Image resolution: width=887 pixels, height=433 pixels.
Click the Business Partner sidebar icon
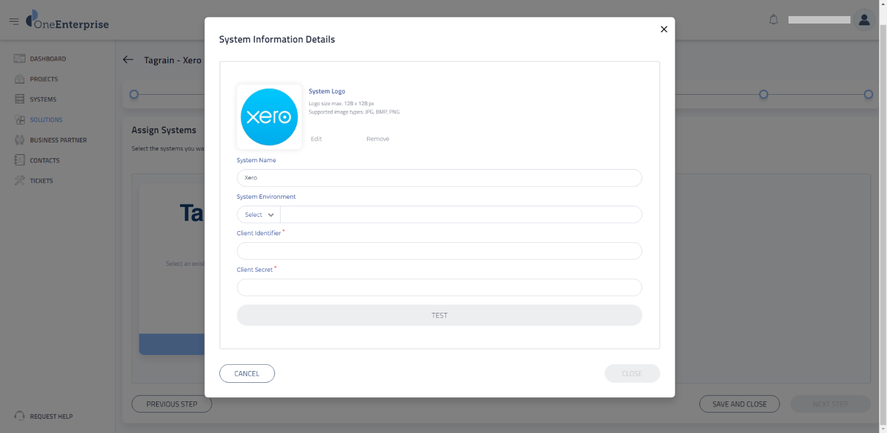(x=19, y=140)
